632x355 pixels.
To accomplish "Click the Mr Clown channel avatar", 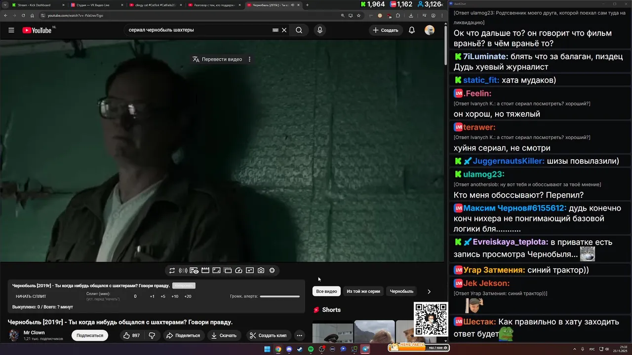I will [x=14, y=335].
